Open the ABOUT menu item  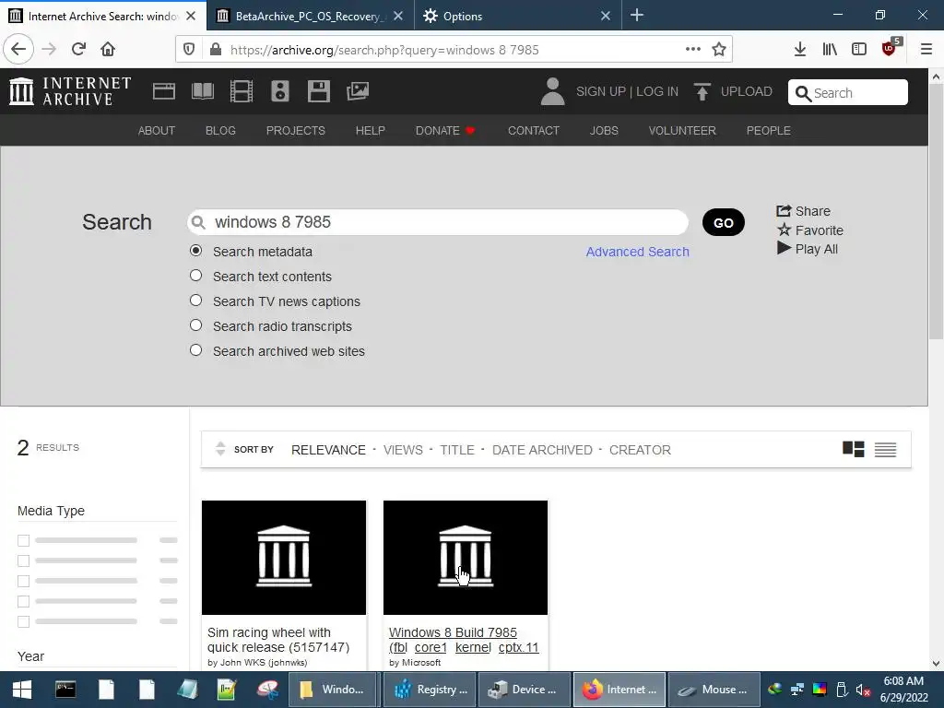(157, 131)
